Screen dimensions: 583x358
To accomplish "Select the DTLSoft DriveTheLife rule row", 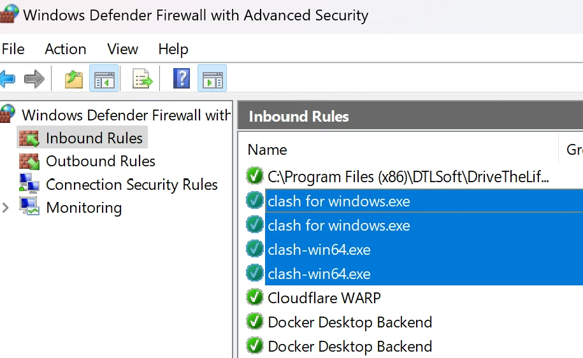I will (x=408, y=176).
